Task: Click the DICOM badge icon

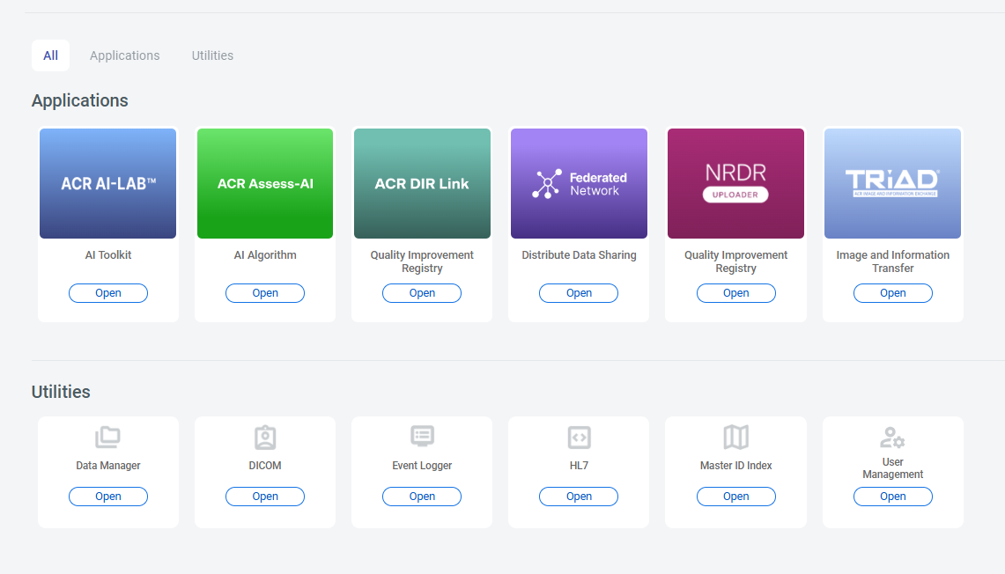Action: (x=265, y=438)
